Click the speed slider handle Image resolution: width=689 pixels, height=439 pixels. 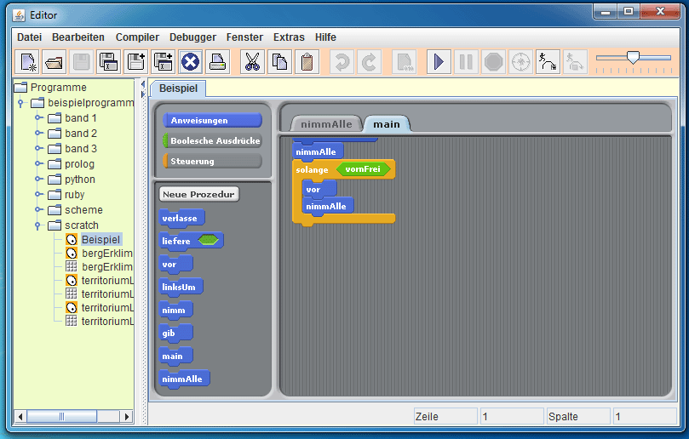[x=633, y=57]
